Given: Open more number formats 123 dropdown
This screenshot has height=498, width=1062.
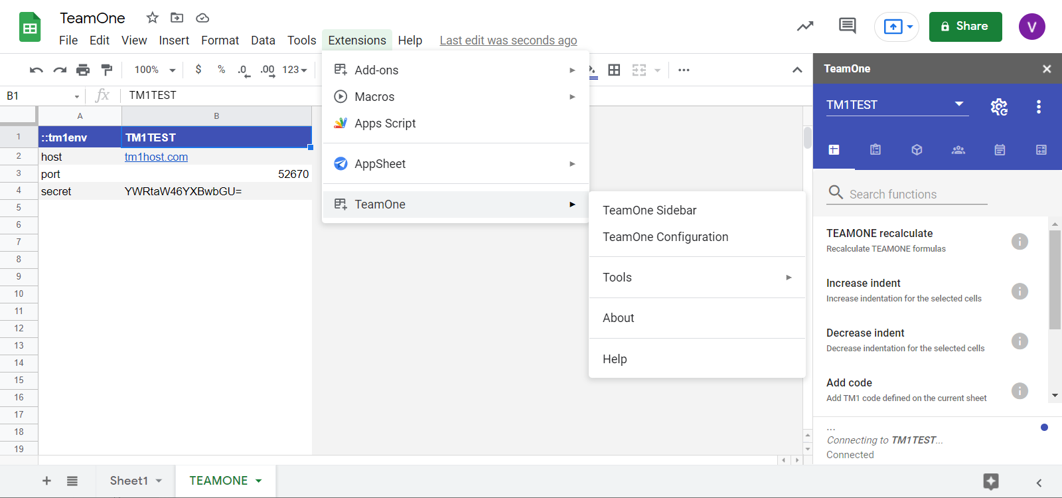Looking at the screenshot, I should pyautogui.click(x=295, y=70).
